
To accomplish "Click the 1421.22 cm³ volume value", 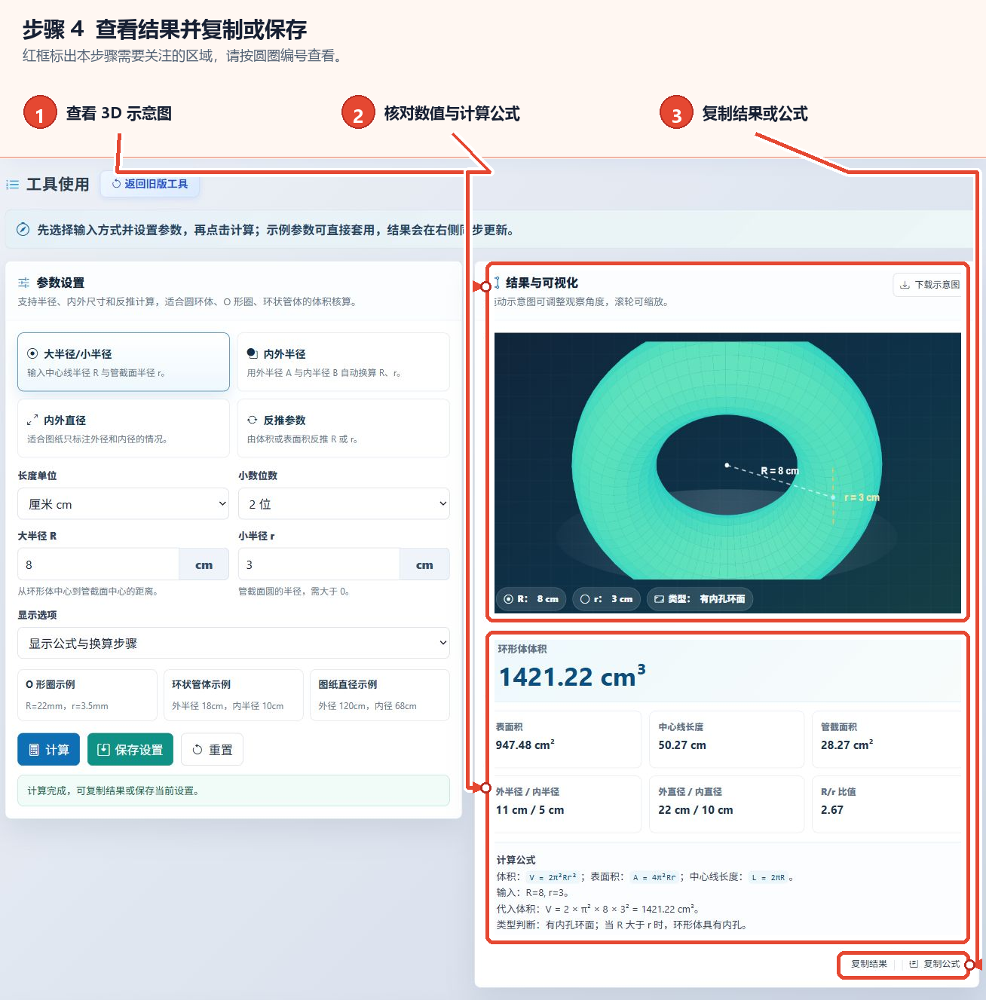I will pyautogui.click(x=572, y=676).
